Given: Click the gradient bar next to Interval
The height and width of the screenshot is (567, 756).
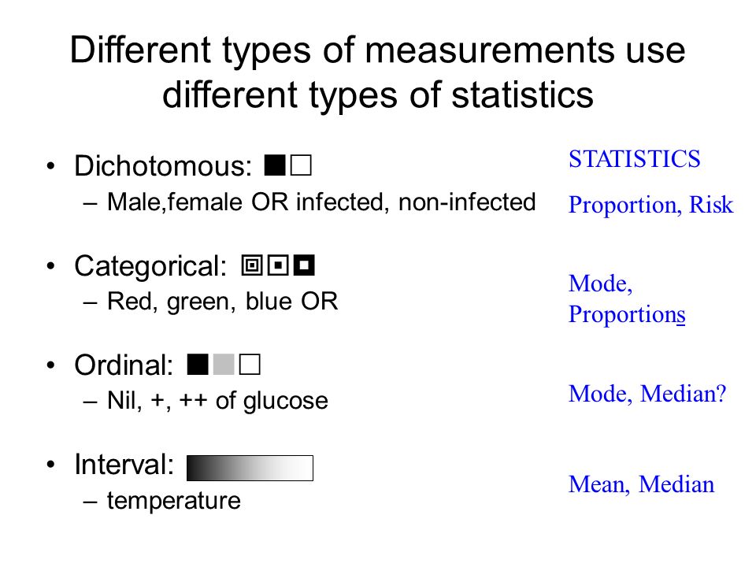Looking at the screenshot, I should (250, 468).
